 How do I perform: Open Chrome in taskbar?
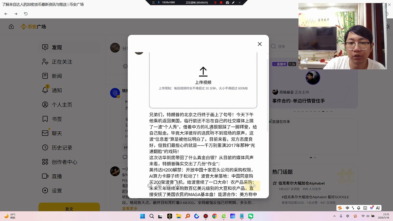[215, 216]
